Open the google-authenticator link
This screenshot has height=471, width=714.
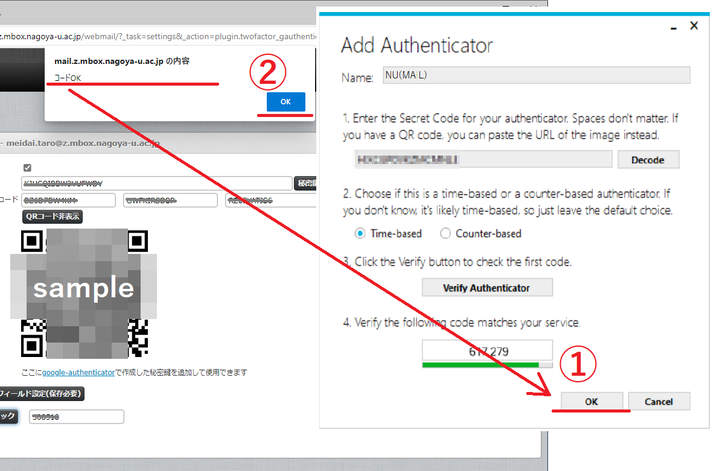coord(78,373)
